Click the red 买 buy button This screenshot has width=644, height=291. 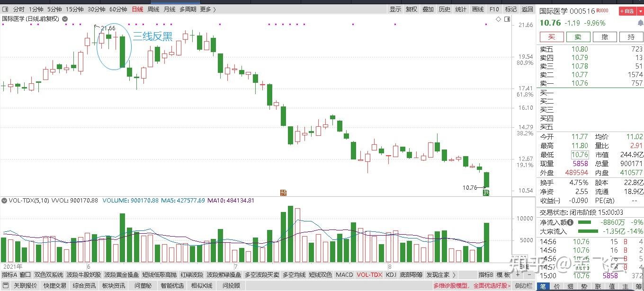(552, 37)
